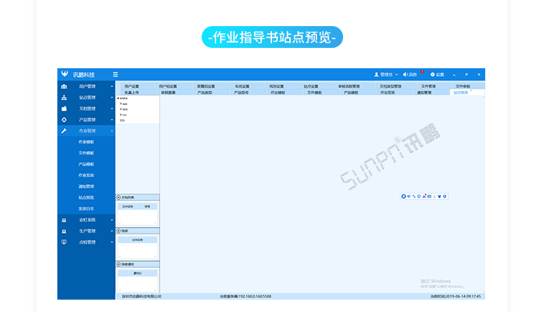Expand the bbb tree node

click(x=120, y=110)
